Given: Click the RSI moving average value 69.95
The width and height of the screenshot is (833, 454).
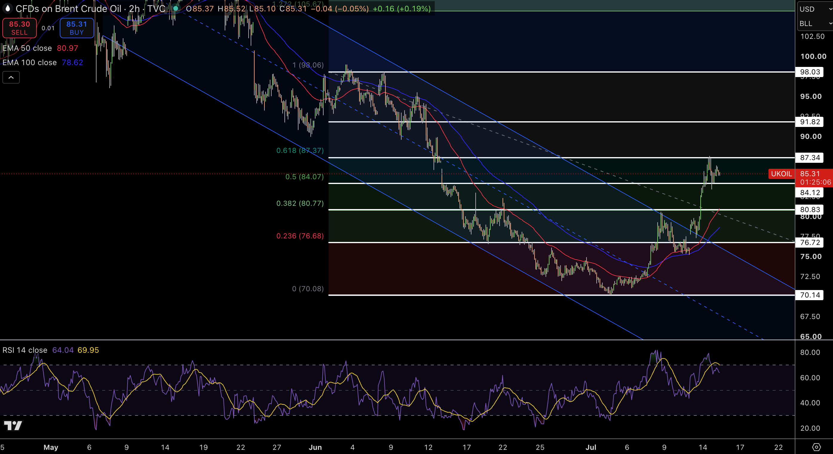Looking at the screenshot, I should 88,350.
